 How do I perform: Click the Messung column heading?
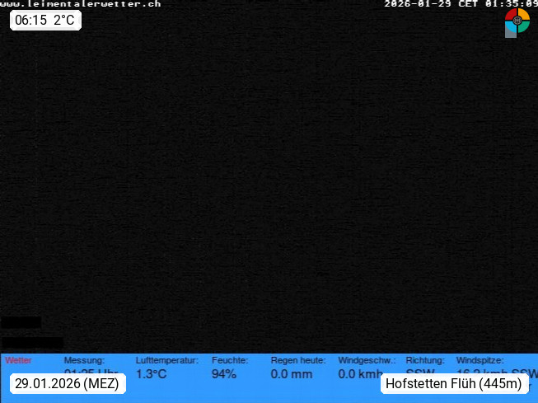tap(84, 360)
